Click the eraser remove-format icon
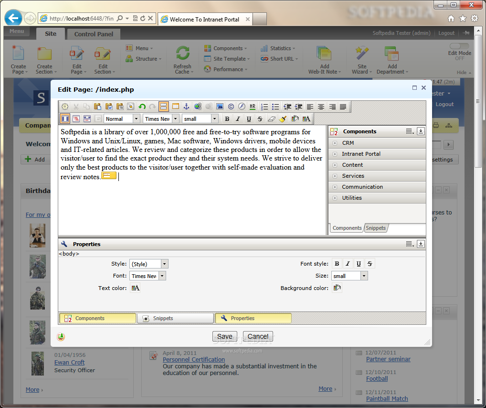 271,118
